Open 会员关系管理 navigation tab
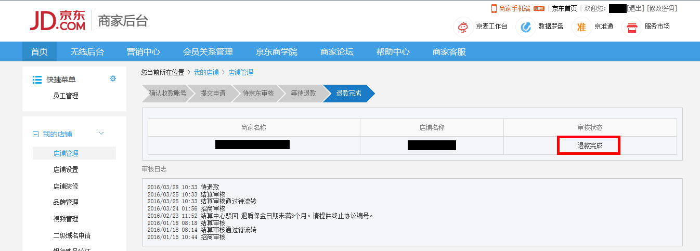The height and width of the screenshot is (251, 700). click(208, 51)
